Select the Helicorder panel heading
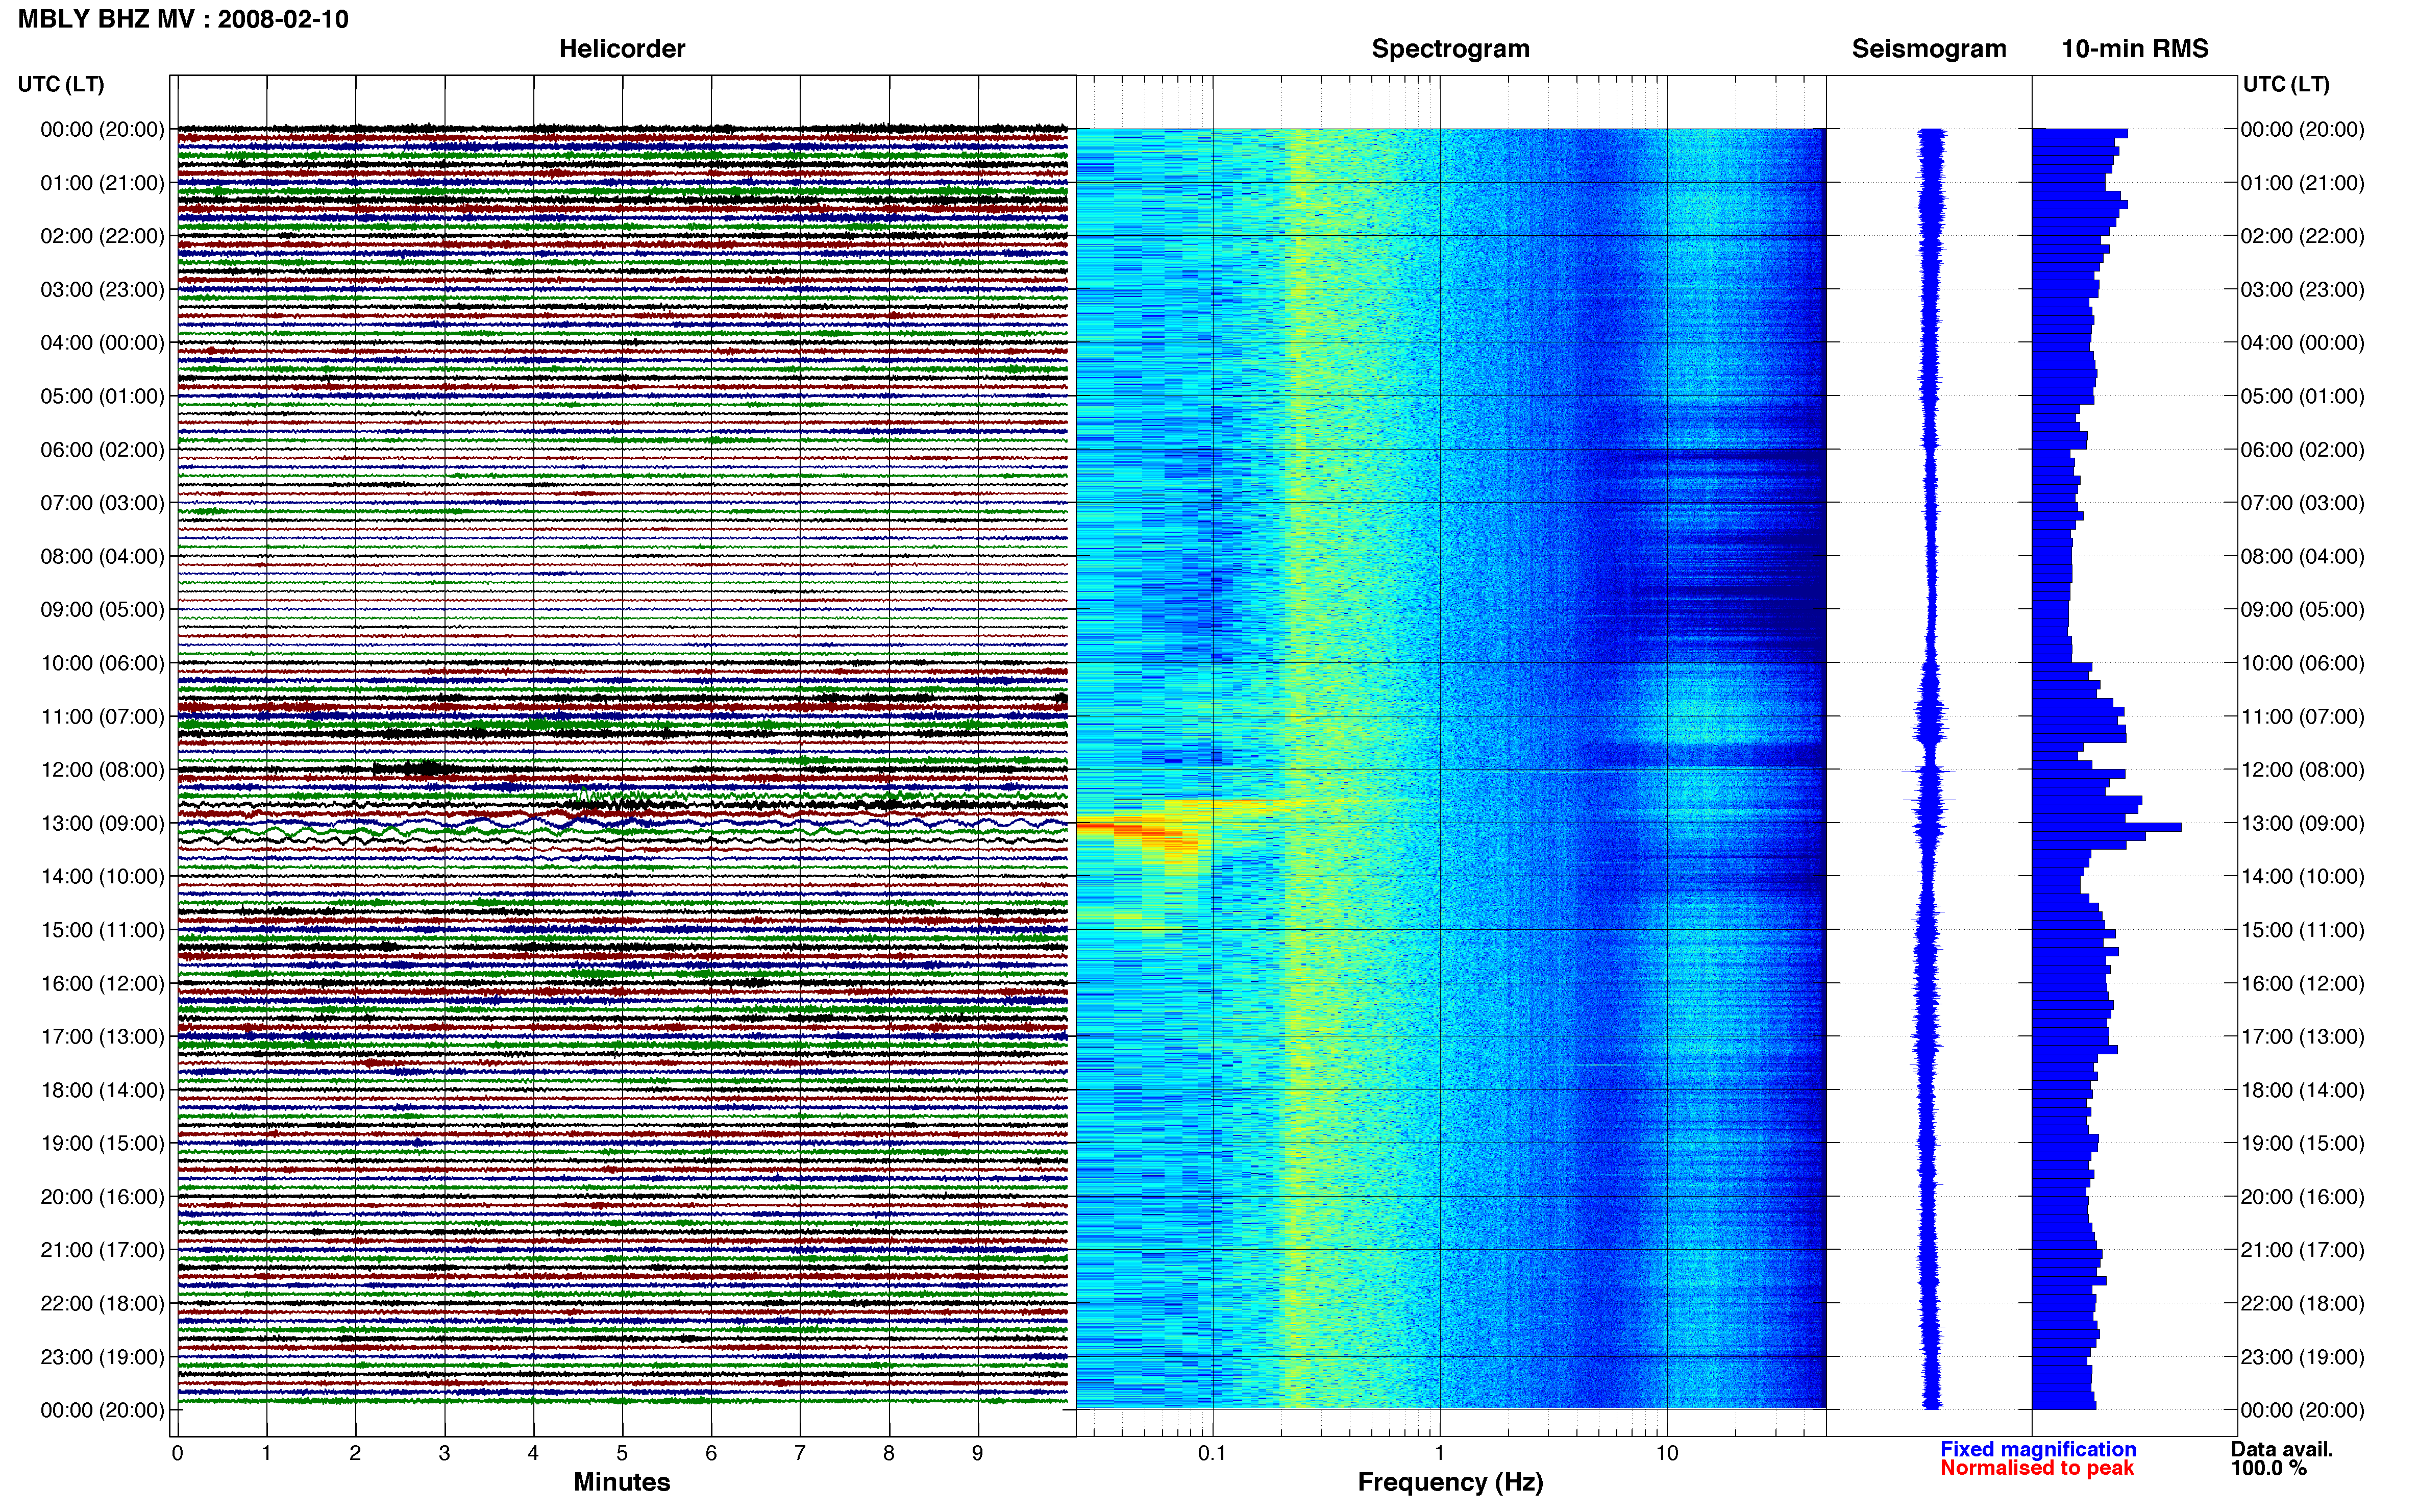Viewport: 2419px width, 1512px height. (622, 49)
